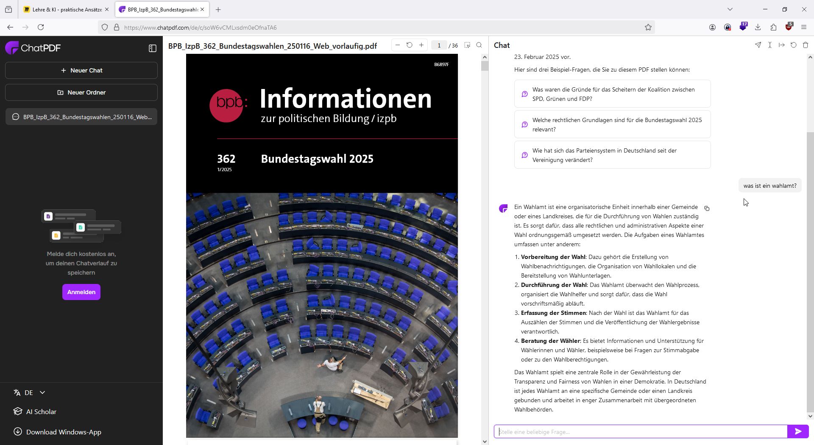
Task: Click the ChatPDF avatar beside the answer
Action: (503, 208)
